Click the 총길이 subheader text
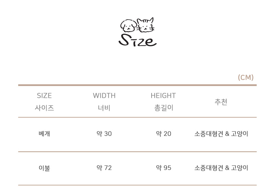This screenshot has height=190, width=275. [x=164, y=108]
